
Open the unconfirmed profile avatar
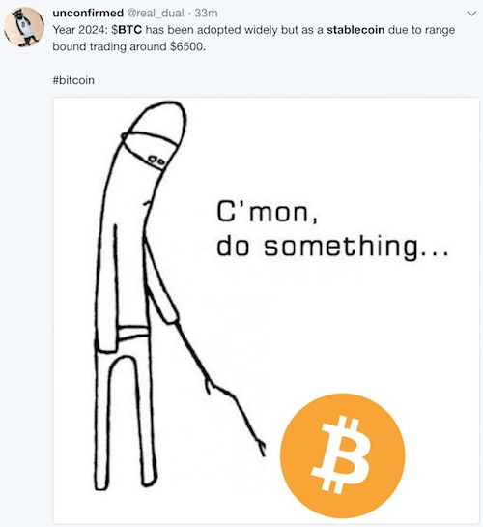tap(24, 26)
